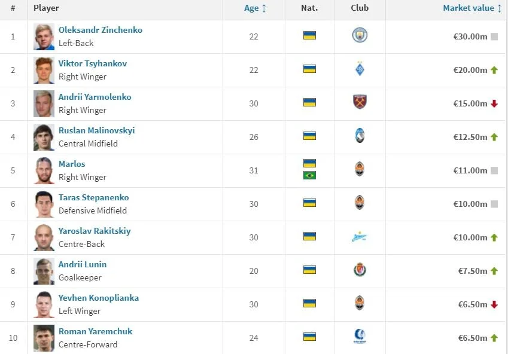The width and height of the screenshot is (508, 354).
Task: Click the Gent club logo
Action: [x=360, y=337]
